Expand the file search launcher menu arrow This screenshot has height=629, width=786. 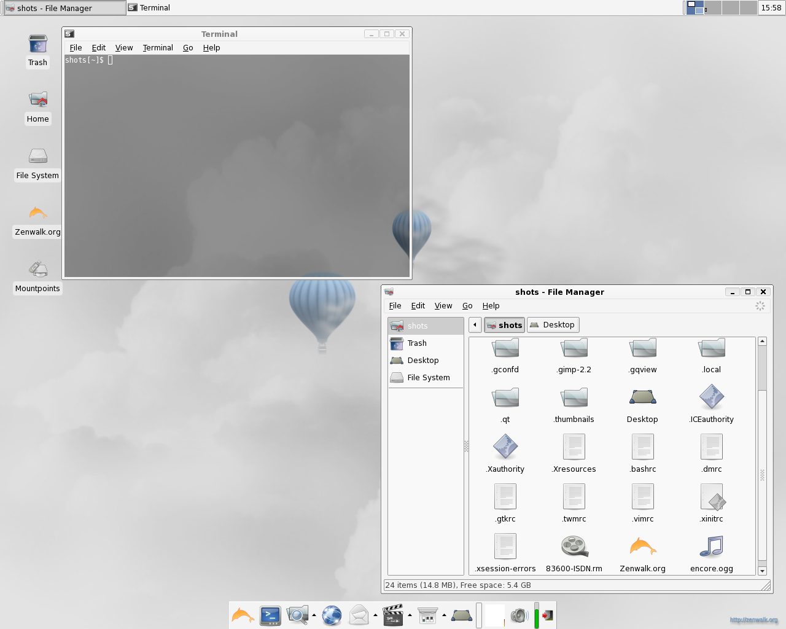[x=314, y=615]
